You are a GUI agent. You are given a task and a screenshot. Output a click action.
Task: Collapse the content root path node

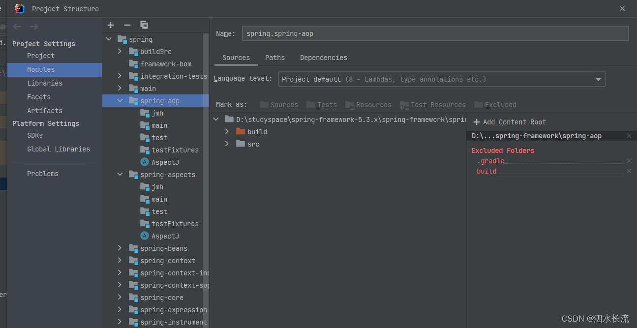click(216, 119)
